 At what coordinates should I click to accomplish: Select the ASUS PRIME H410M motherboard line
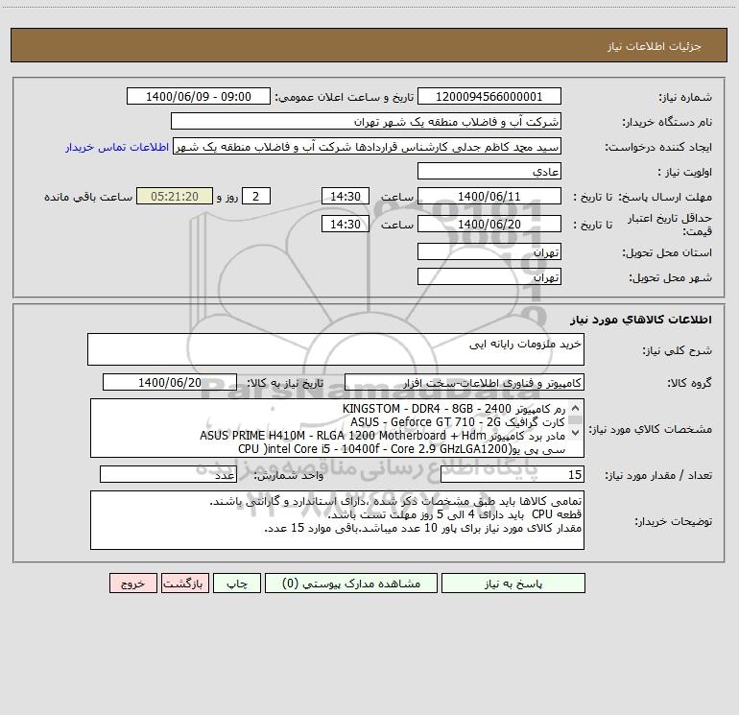pyautogui.click(x=382, y=436)
